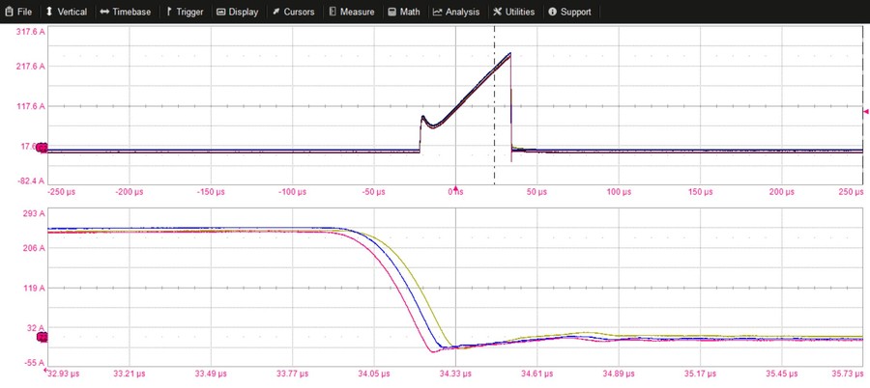
Task: Click the -82.4 A vertical scale label
Action: (x=31, y=180)
